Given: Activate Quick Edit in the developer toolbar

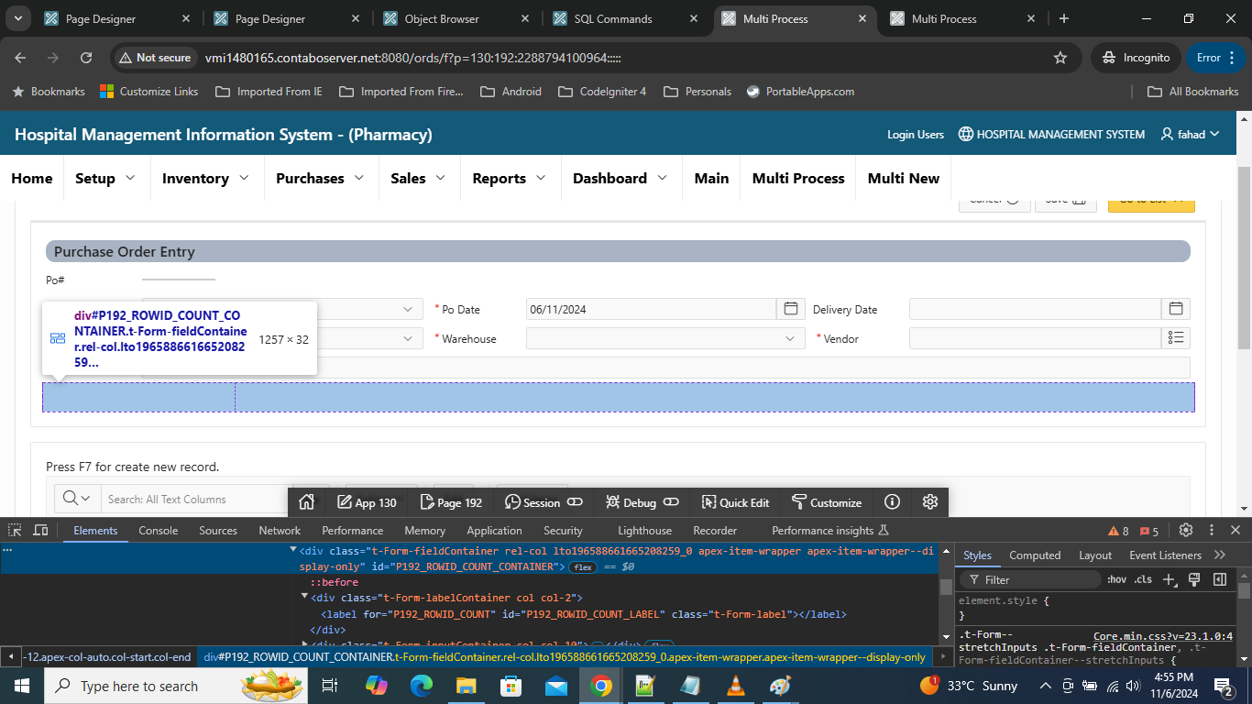Looking at the screenshot, I should tap(735, 502).
